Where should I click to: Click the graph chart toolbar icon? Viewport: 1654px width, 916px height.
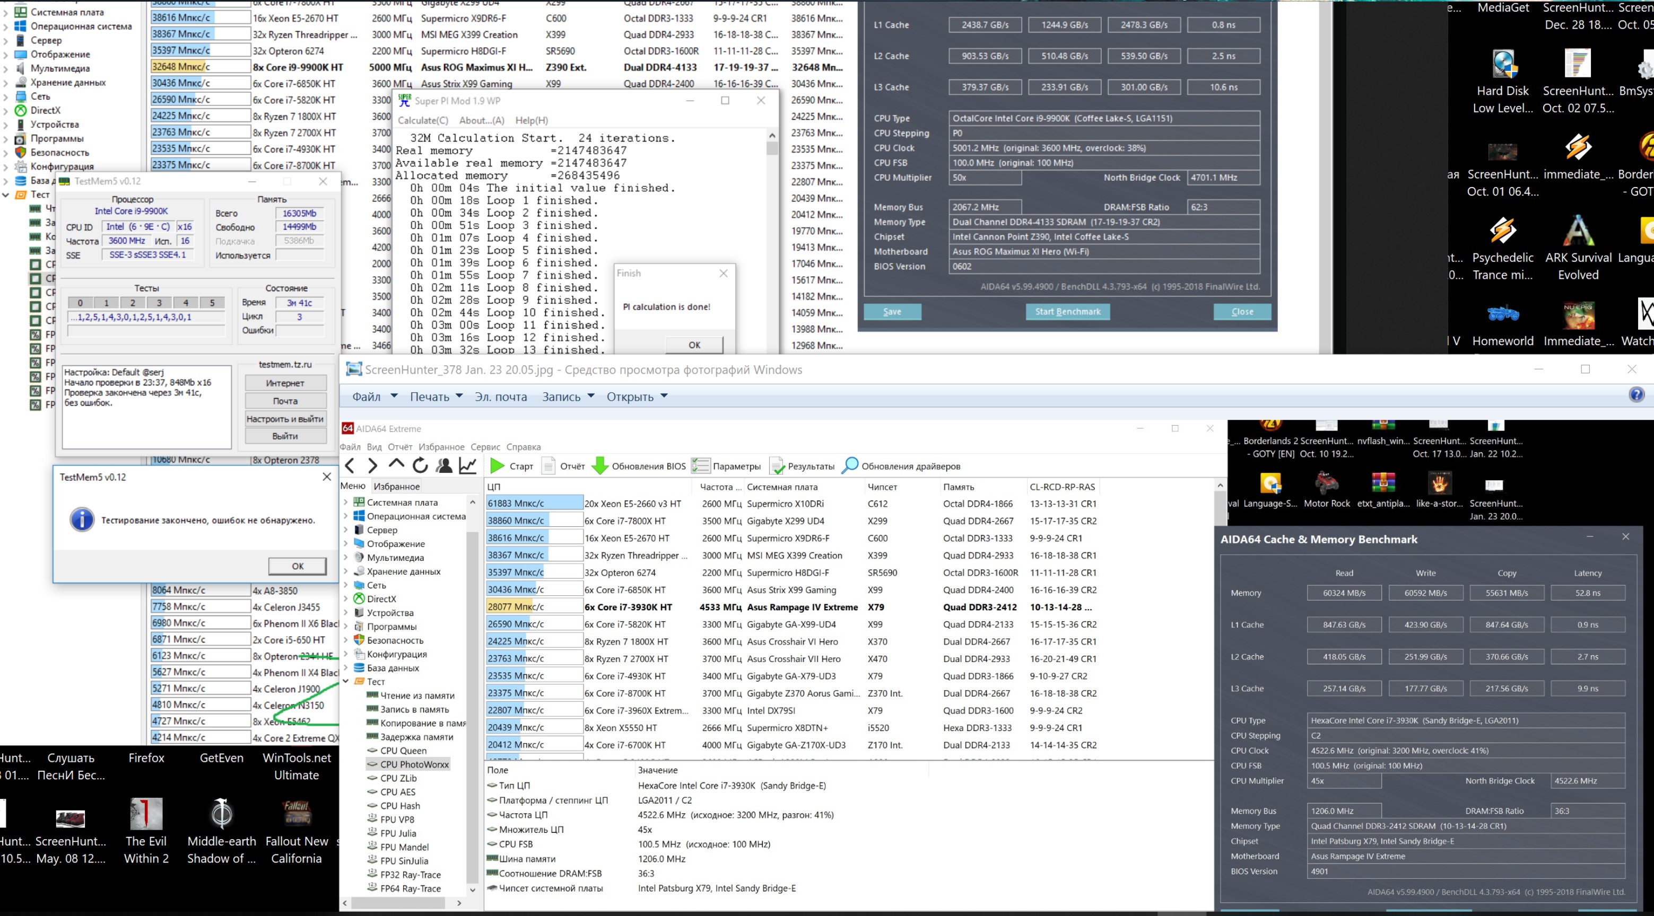pyautogui.click(x=468, y=466)
